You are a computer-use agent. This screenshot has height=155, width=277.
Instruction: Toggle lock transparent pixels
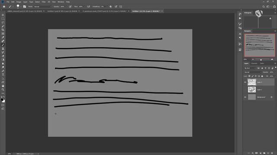pyautogui.click(x=249, y=76)
